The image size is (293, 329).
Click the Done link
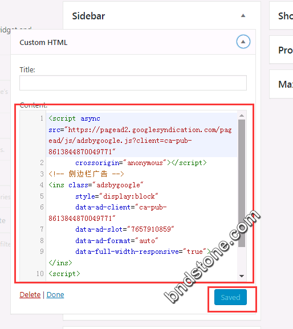pyautogui.click(x=55, y=295)
